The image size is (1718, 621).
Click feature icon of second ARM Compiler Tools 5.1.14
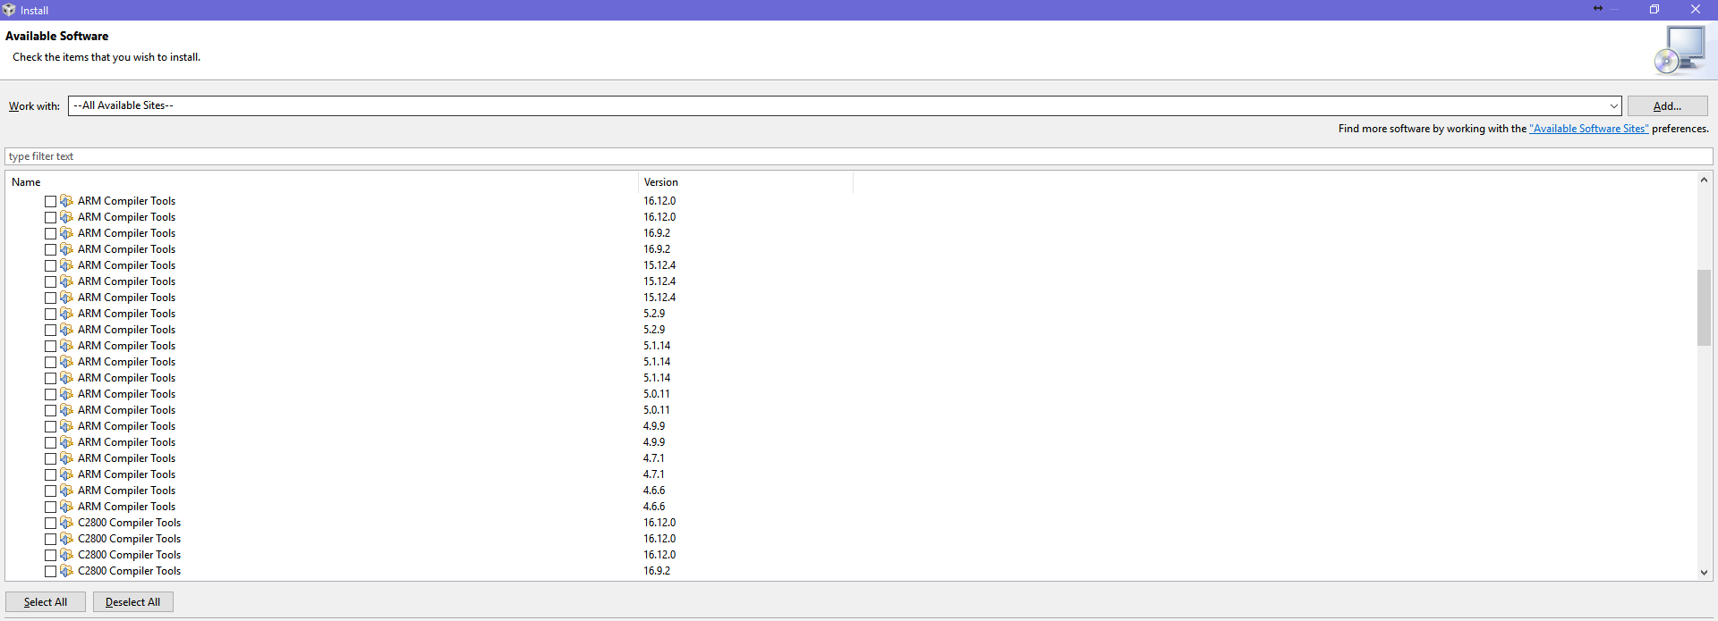[x=66, y=362]
